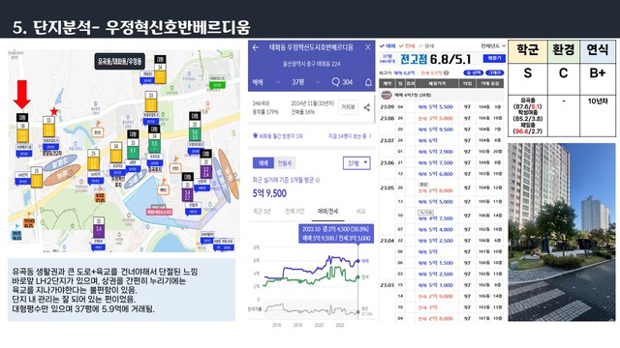Tap the notification bell icon
Screen dimensions: 620x348
tap(368, 82)
